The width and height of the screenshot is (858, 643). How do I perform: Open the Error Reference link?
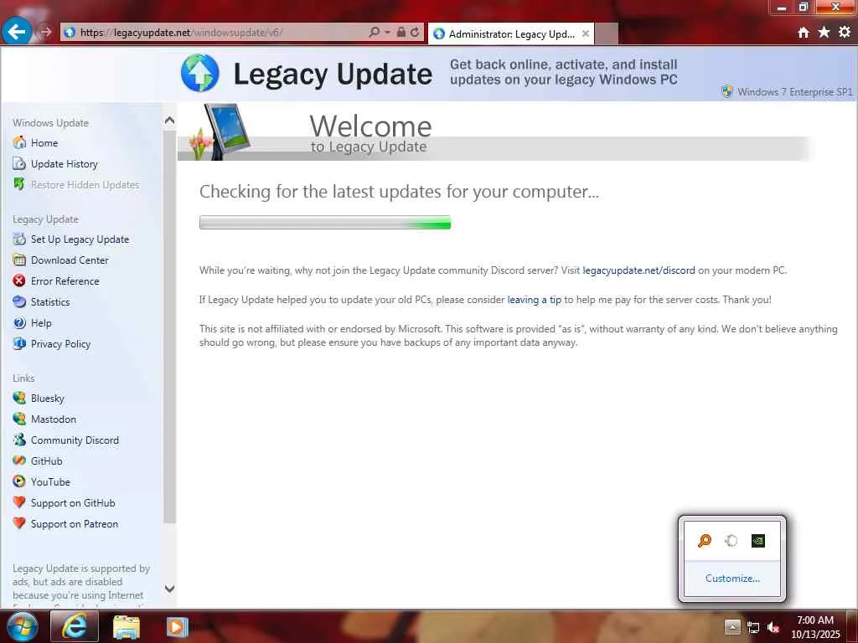coord(65,280)
